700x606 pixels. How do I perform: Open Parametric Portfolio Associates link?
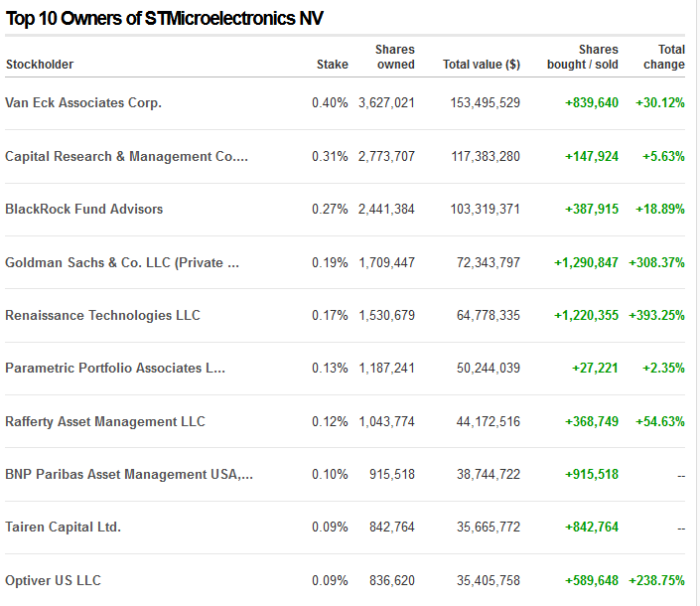tap(115, 368)
